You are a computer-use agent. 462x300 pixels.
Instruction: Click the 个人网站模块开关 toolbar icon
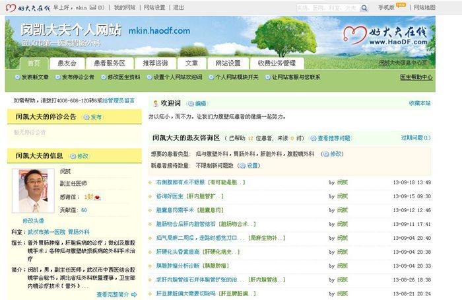click(x=211, y=77)
